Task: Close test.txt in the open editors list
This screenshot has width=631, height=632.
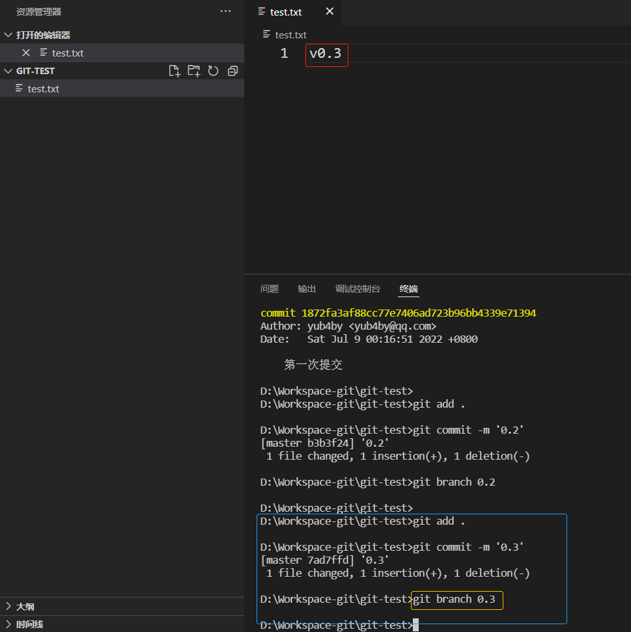Action: coord(26,53)
